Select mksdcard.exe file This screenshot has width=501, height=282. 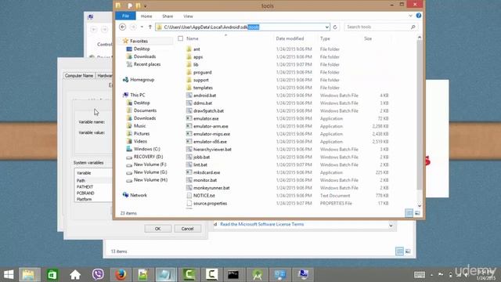[207, 172]
